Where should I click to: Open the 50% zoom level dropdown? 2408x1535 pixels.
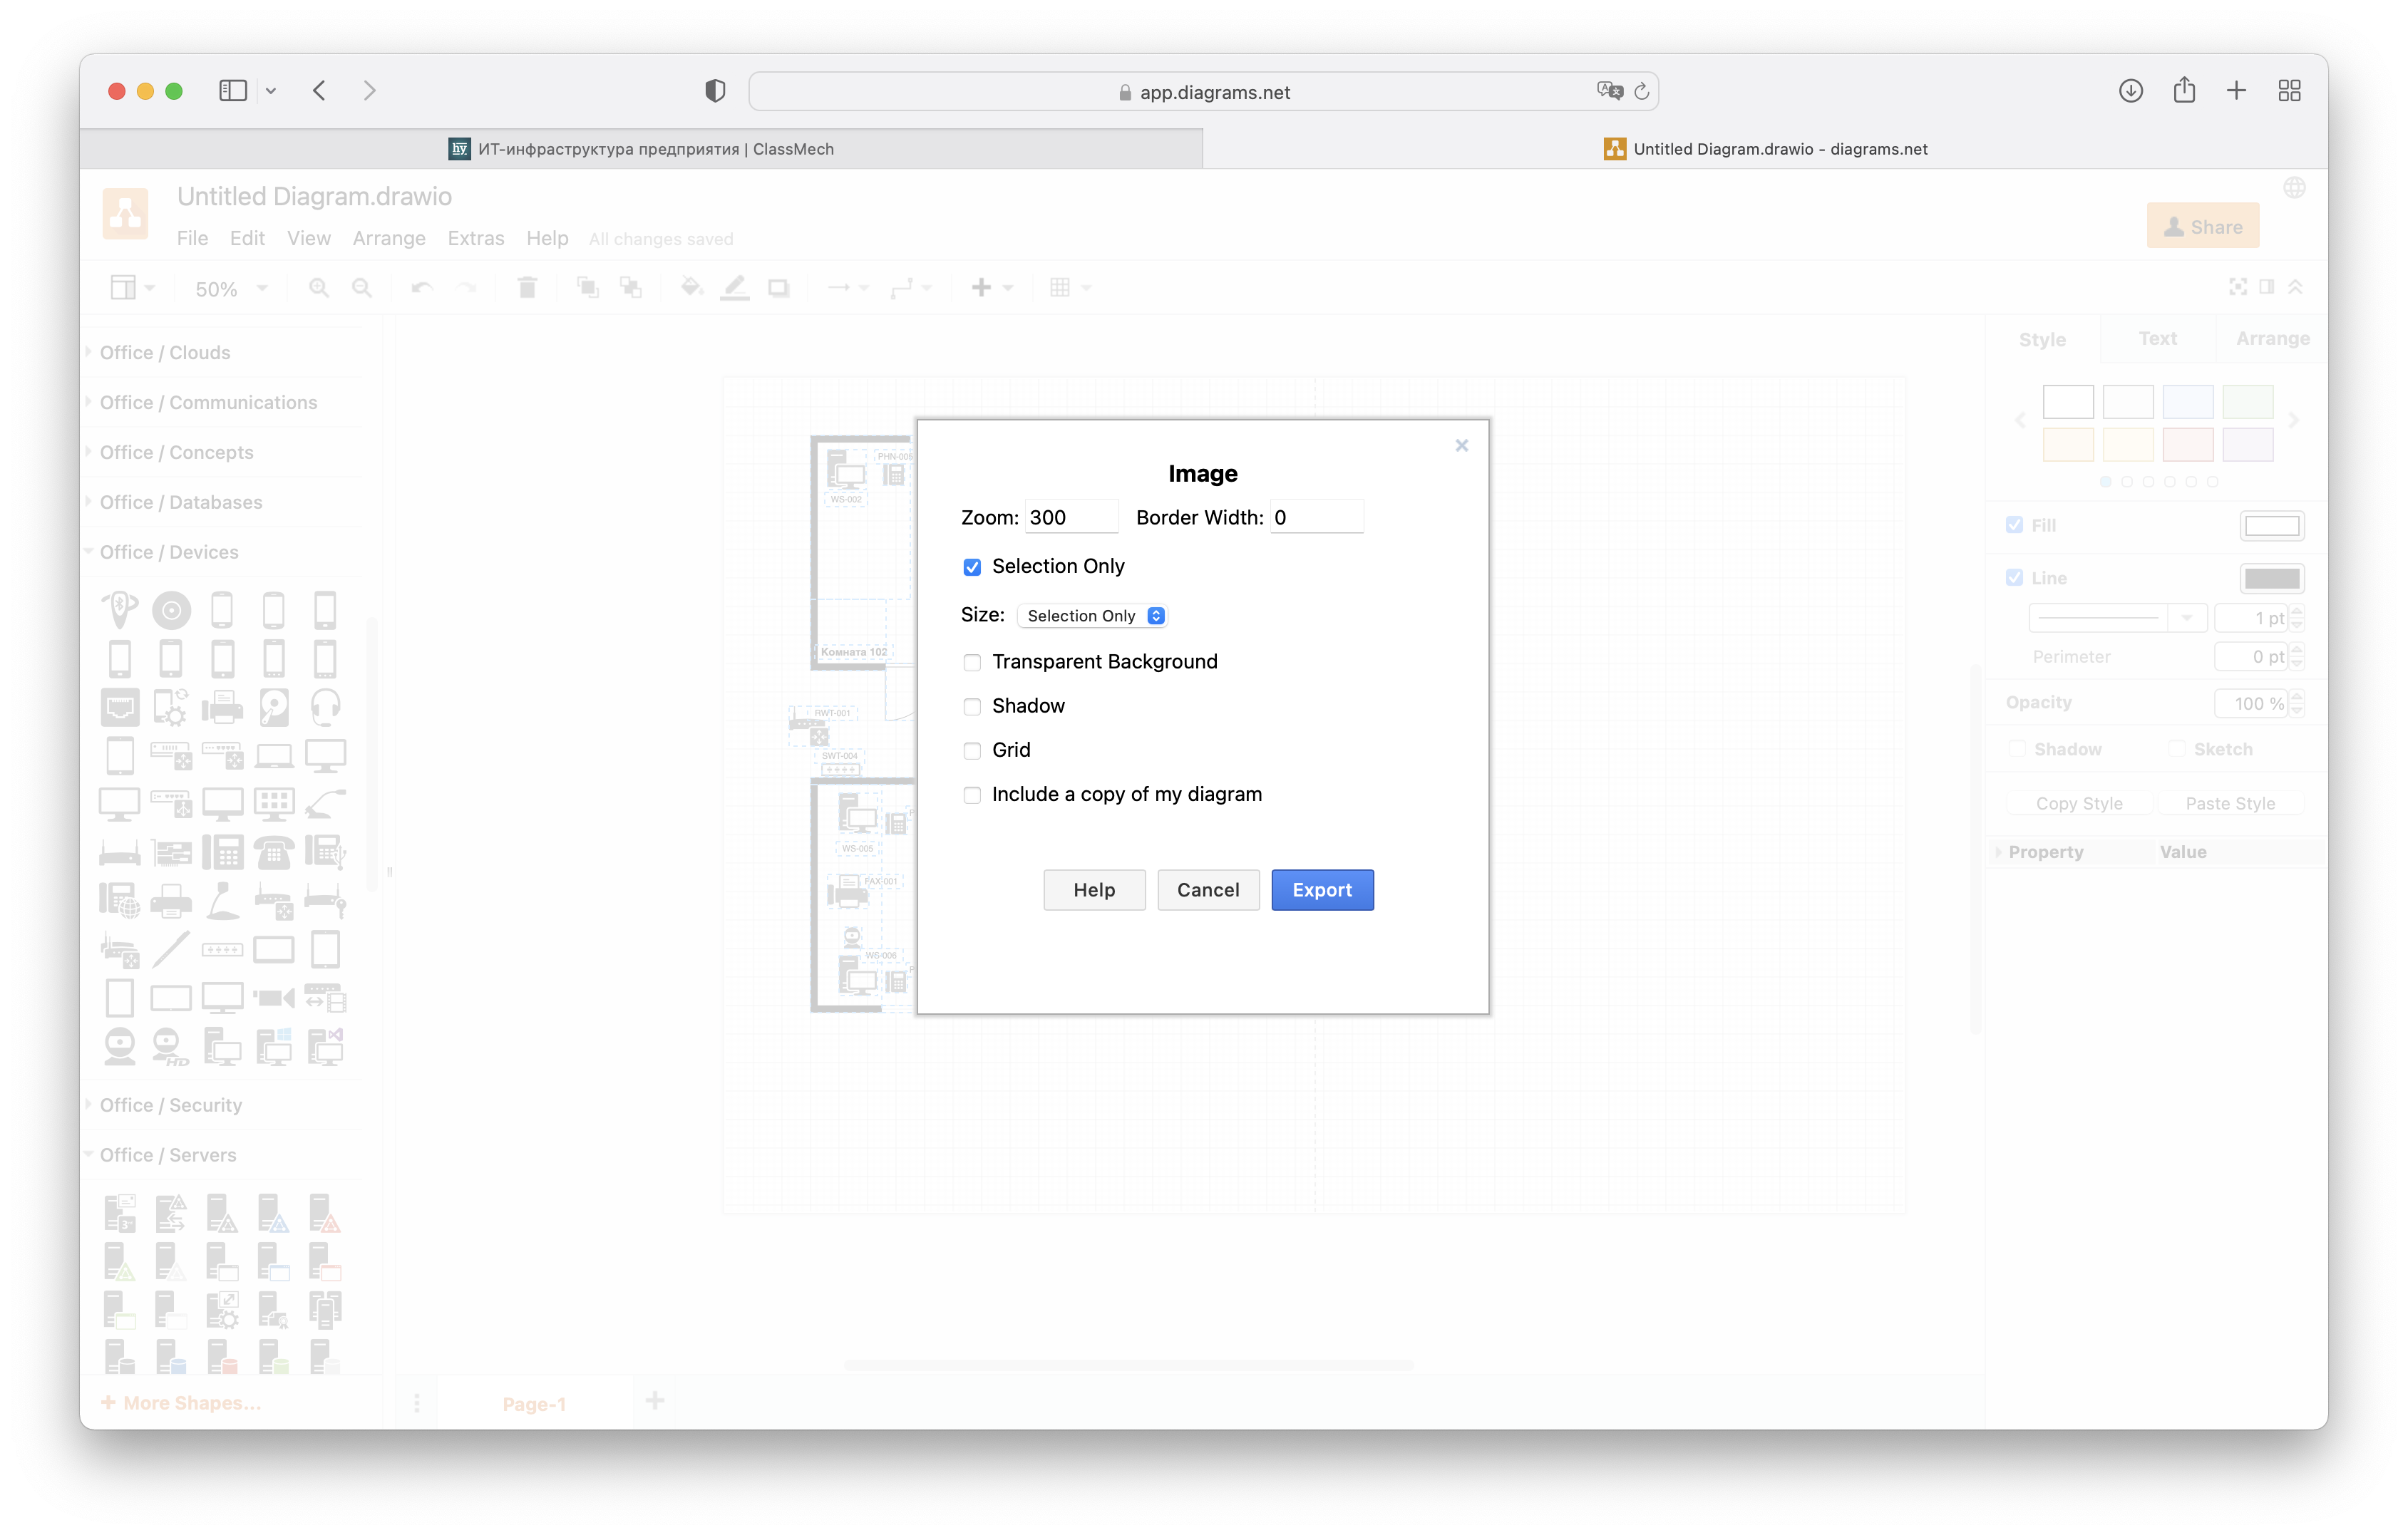(231, 289)
